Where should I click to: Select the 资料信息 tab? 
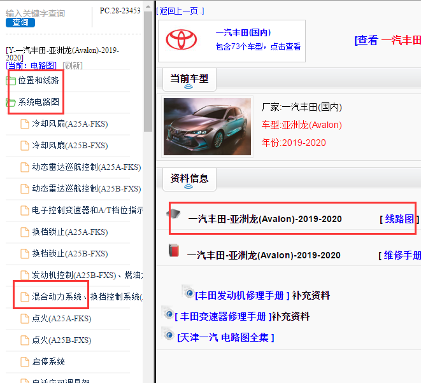[x=189, y=179]
